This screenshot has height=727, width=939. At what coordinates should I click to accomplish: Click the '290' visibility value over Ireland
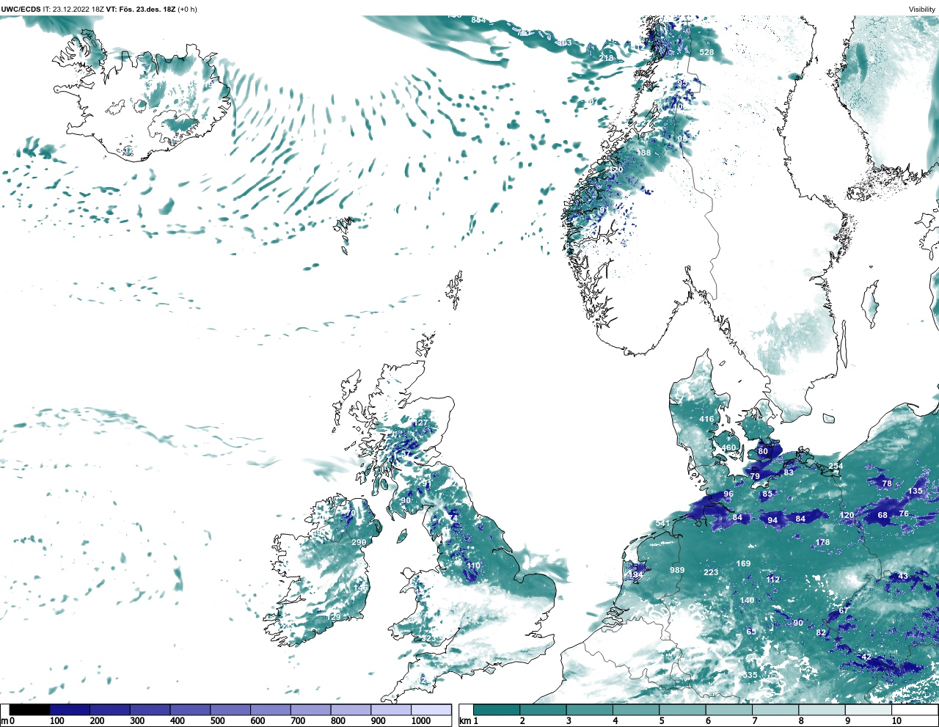[359, 543]
